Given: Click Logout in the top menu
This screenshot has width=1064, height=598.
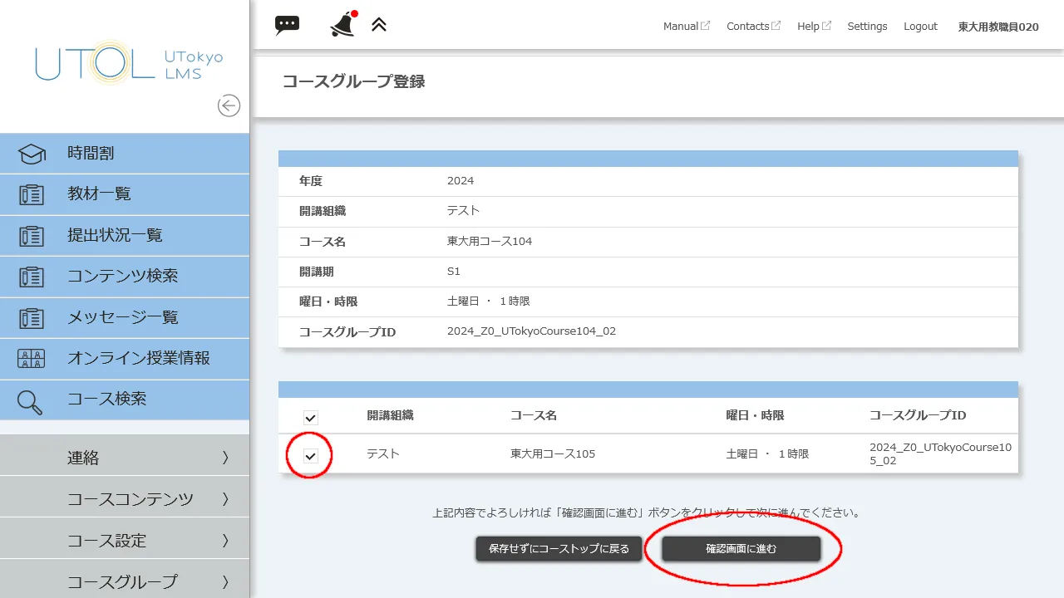Looking at the screenshot, I should point(920,26).
